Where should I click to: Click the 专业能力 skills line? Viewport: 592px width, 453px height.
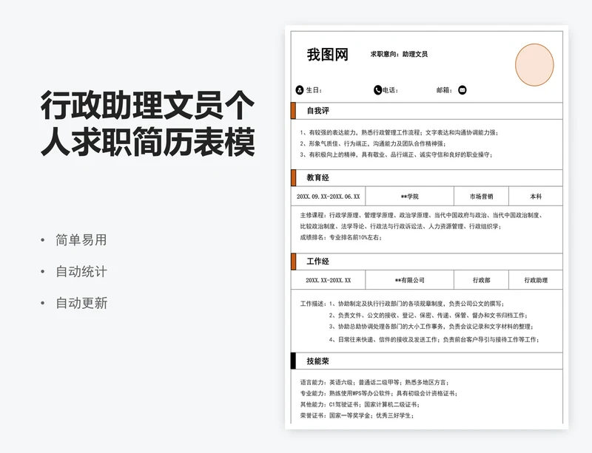[x=379, y=393]
